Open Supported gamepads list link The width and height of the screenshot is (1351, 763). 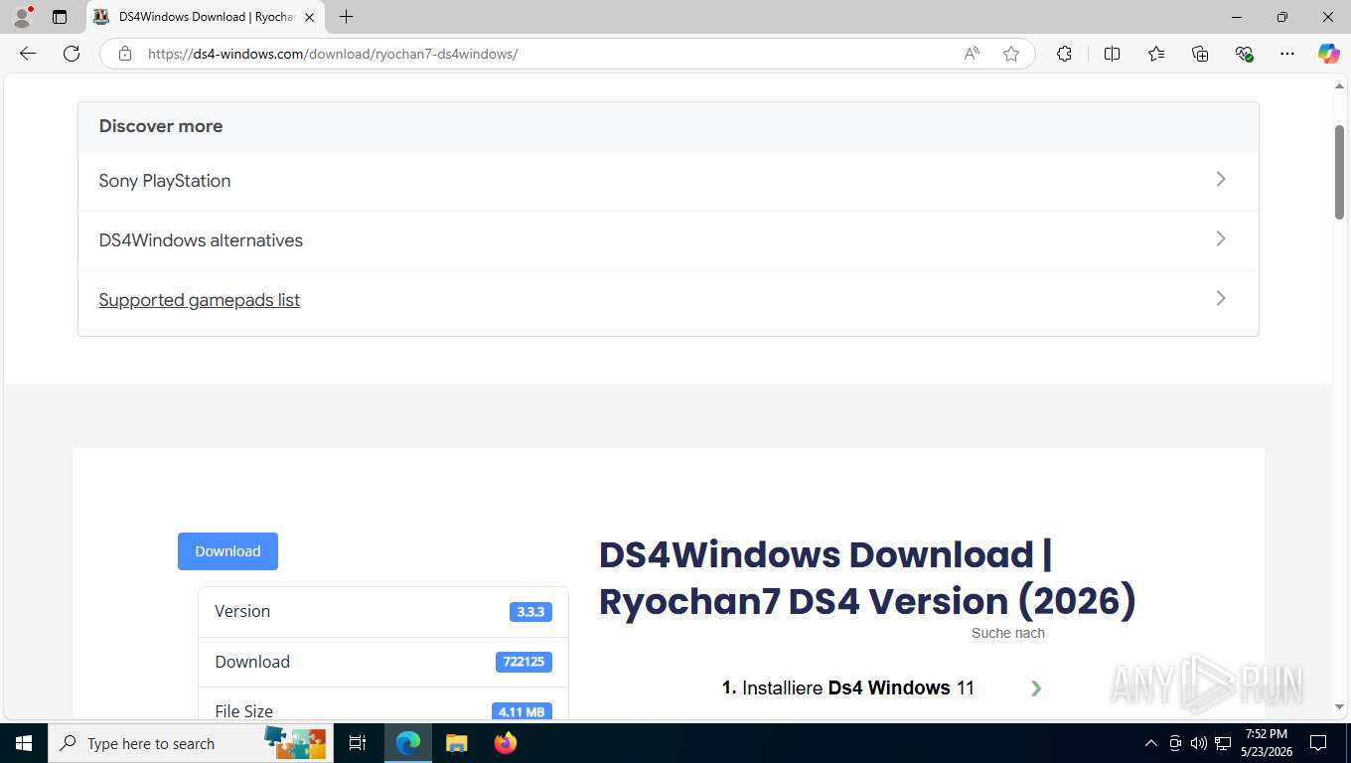(200, 300)
